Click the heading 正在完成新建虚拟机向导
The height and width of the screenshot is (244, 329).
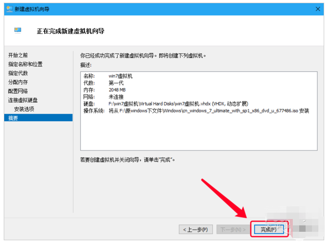coord(70,31)
